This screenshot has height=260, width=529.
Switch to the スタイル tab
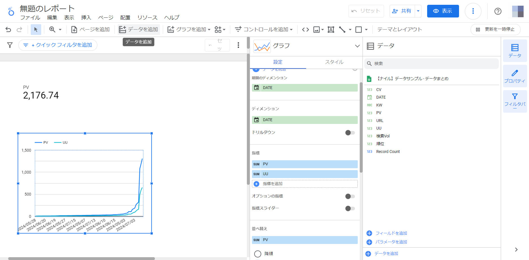click(334, 62)
